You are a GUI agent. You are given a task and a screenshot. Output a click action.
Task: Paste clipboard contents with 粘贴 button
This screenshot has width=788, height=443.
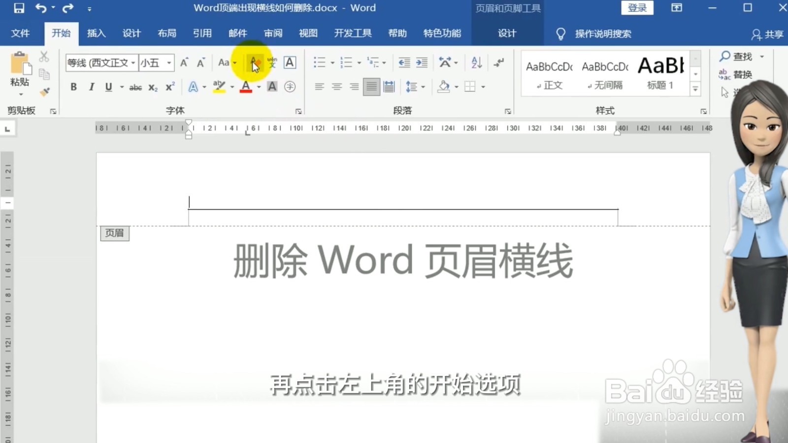20,74
